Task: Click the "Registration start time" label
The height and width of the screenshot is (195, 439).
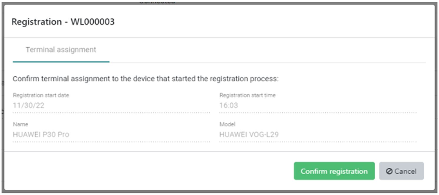Action: coord(247,95)
